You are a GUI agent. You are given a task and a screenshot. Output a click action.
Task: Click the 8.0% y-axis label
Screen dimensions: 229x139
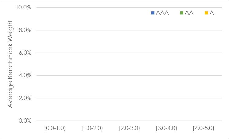[x=25, y=30]
